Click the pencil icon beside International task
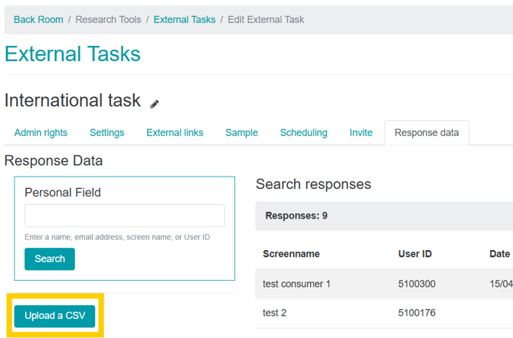 coord(155,104)
